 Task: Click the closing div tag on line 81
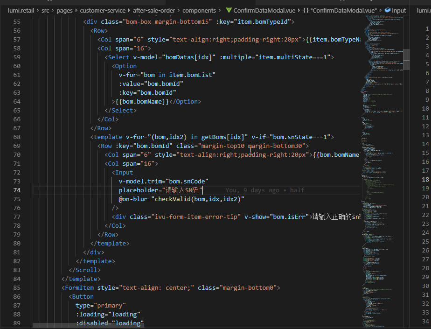tap(94, 252)
